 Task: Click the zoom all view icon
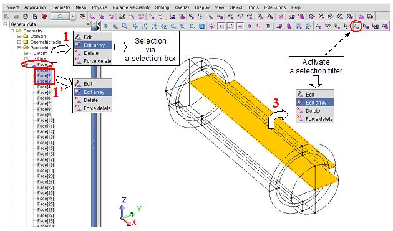[x=105, y=26]
